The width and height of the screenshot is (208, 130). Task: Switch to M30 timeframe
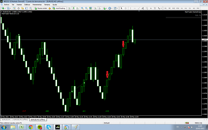click(178, 8)
